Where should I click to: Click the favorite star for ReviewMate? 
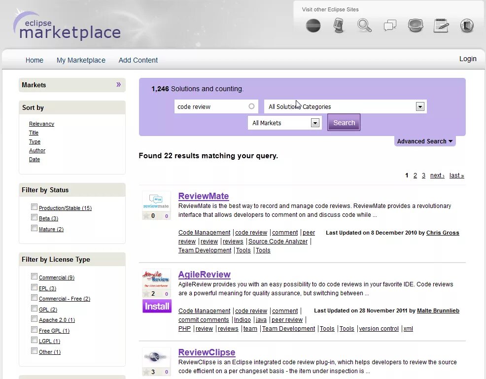tap(146, 216)
